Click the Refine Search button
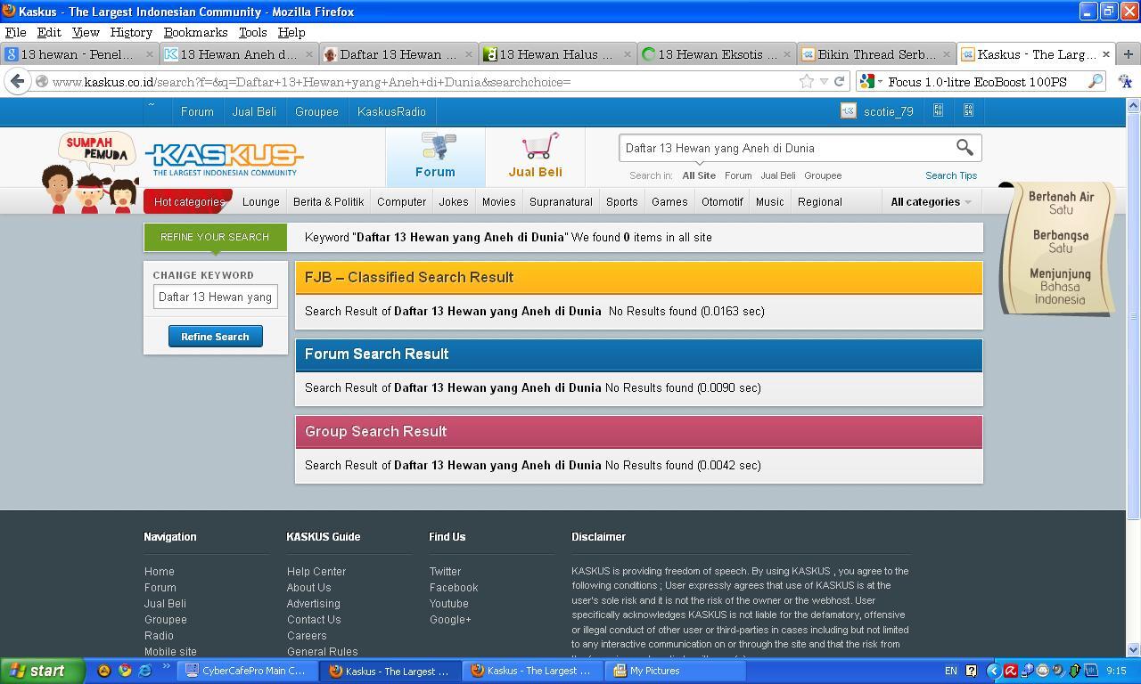The image size is (1141, 684). pos(215,336)
